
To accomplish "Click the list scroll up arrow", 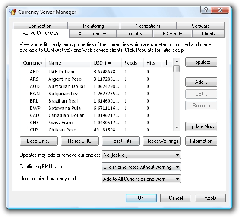I will (177, 62).
